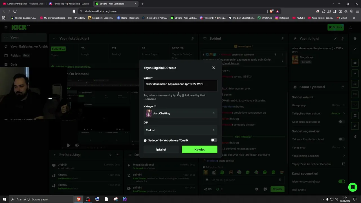Viewport: 361px width, 203px height.
Task: Open the Dil dropdown showing Turkish
Action: 180,130
